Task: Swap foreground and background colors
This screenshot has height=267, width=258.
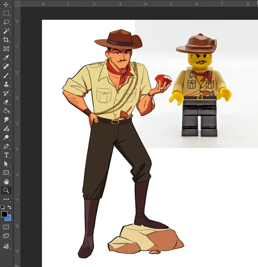Action: tap(9, 207)
